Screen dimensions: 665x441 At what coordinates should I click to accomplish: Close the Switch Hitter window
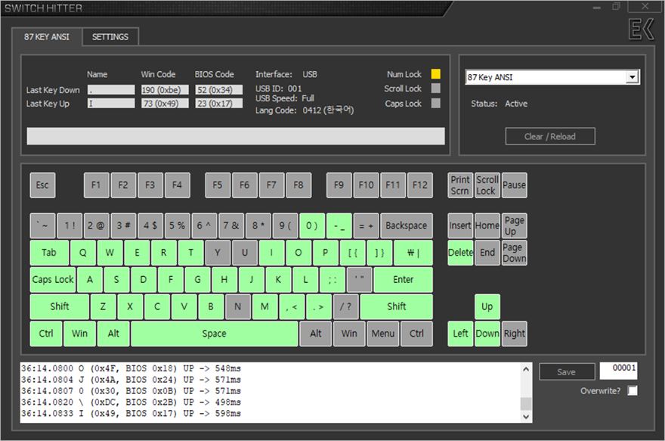click(645, 6)
